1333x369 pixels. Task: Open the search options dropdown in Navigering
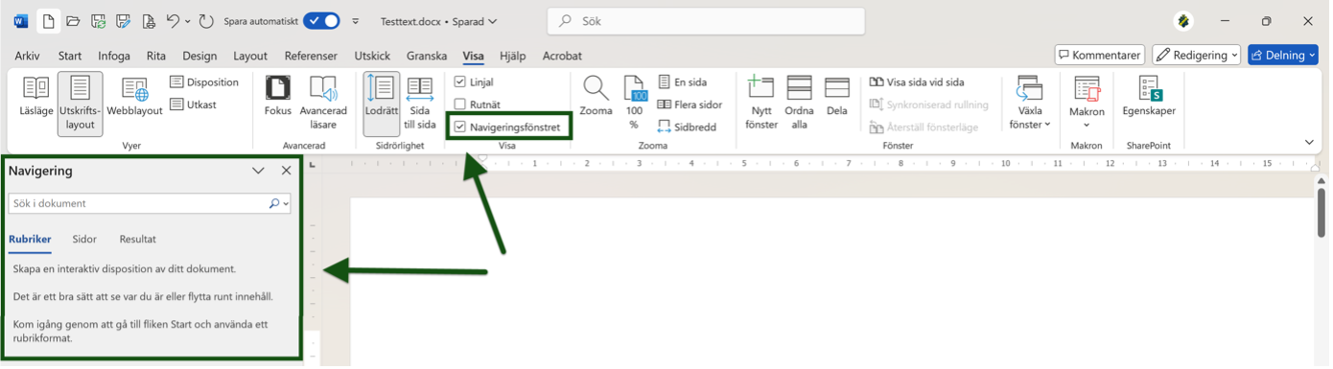pyautogui.click(x=287, y=204)
